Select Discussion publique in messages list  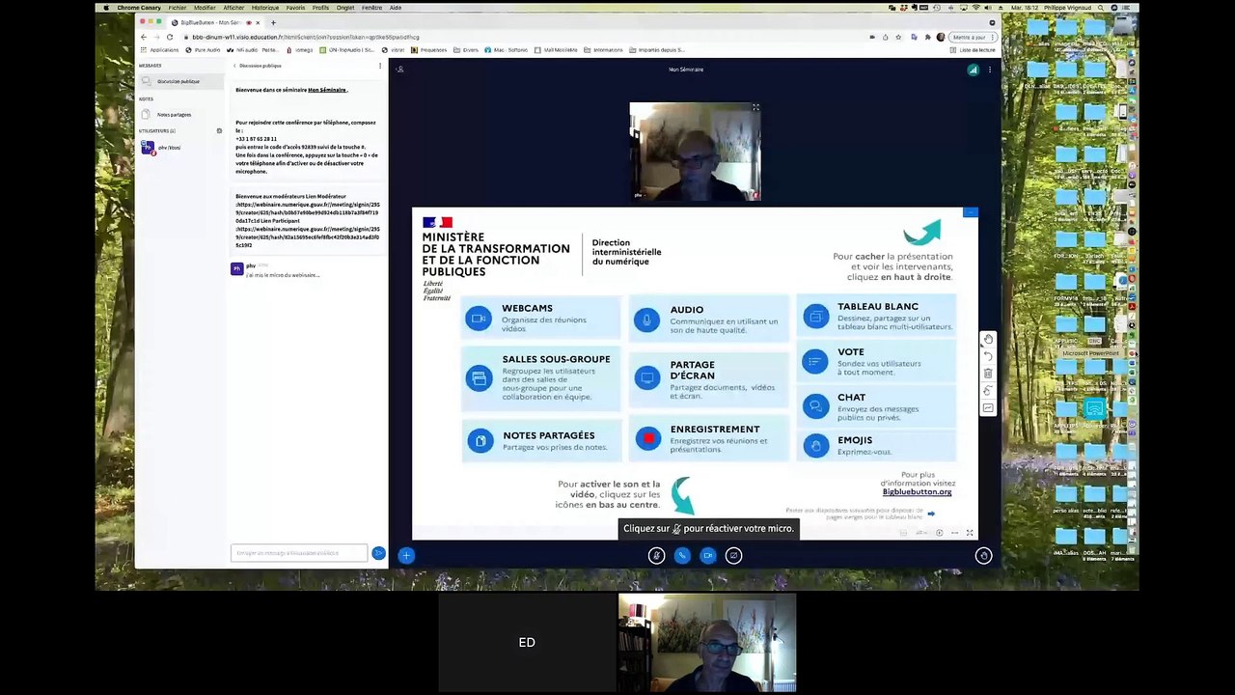[x=178, y=81]
